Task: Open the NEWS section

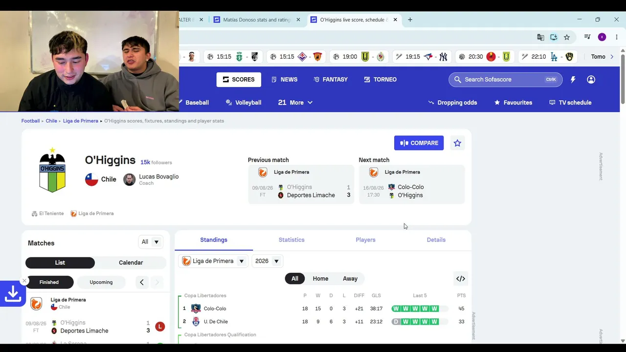Action: pos(284,80)
